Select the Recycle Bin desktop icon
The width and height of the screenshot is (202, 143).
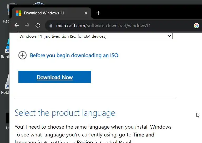point(6,13)
